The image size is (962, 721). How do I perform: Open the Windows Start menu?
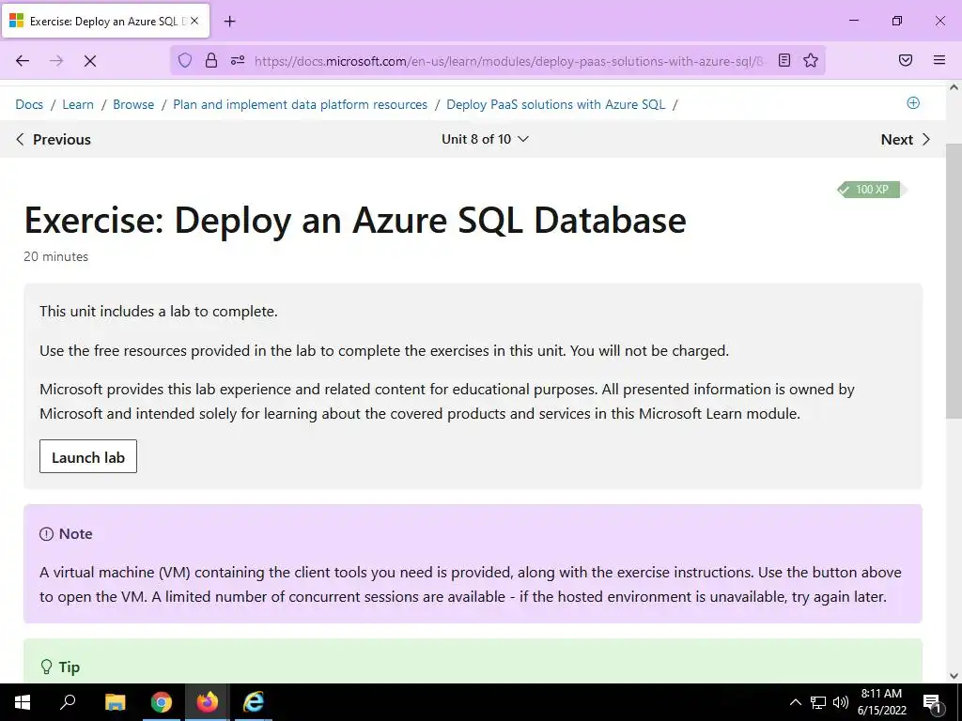(x=23, y=702)
